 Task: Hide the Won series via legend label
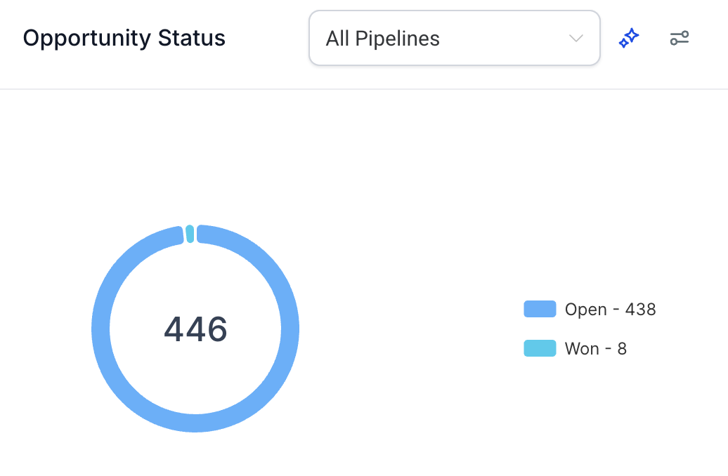coord(596,348)
